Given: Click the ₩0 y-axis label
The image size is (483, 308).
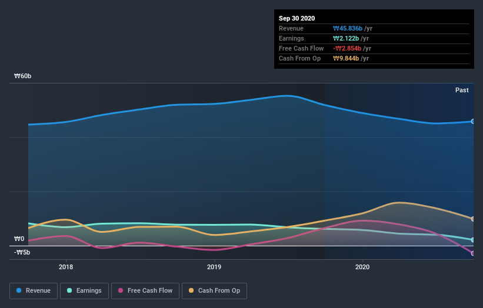Looking at the screenshot, I should 19,239.
